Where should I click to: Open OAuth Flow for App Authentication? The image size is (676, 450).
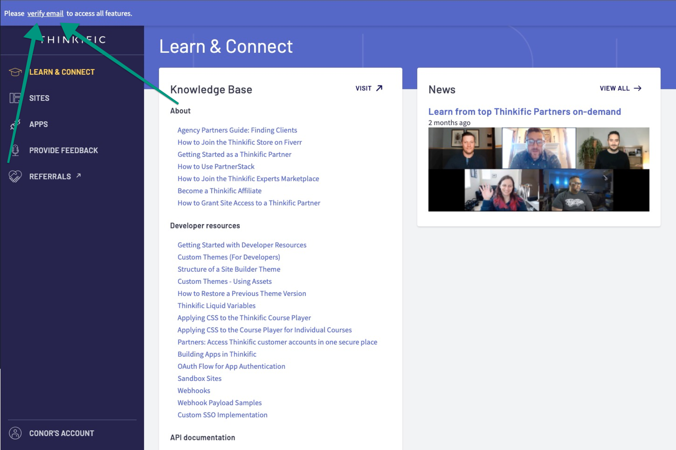(231, 366)
